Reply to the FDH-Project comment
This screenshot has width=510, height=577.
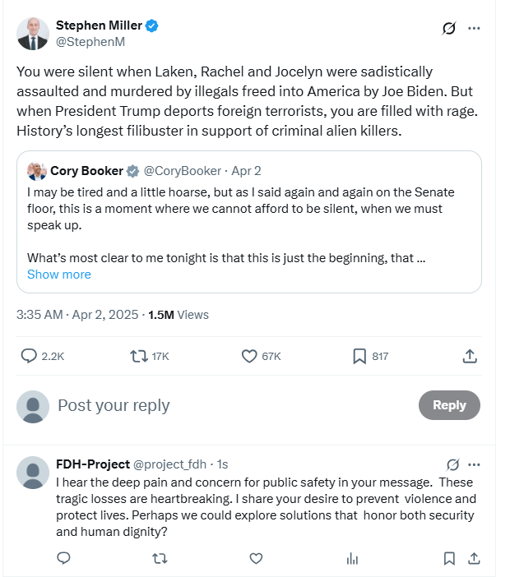(x=63, y=558)
